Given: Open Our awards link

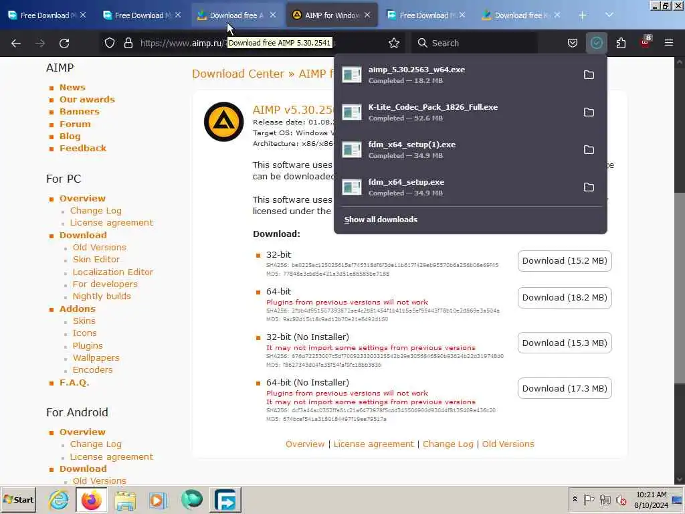Looking at the screenshot, I should click(87, 99).
